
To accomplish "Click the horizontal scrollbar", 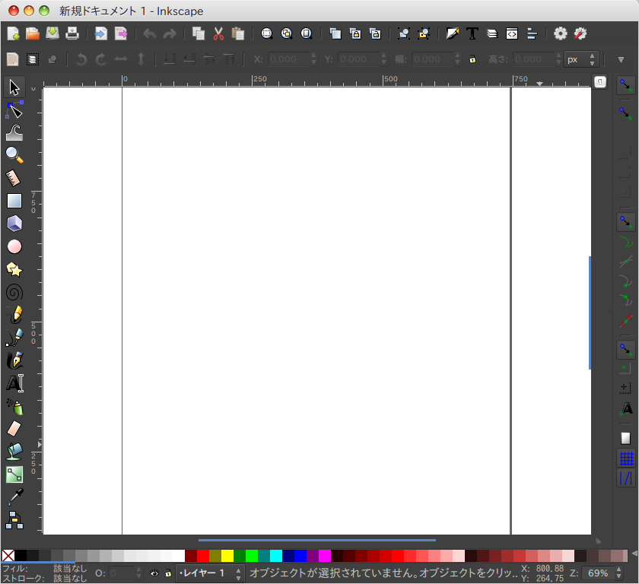I will click(317, 541).
